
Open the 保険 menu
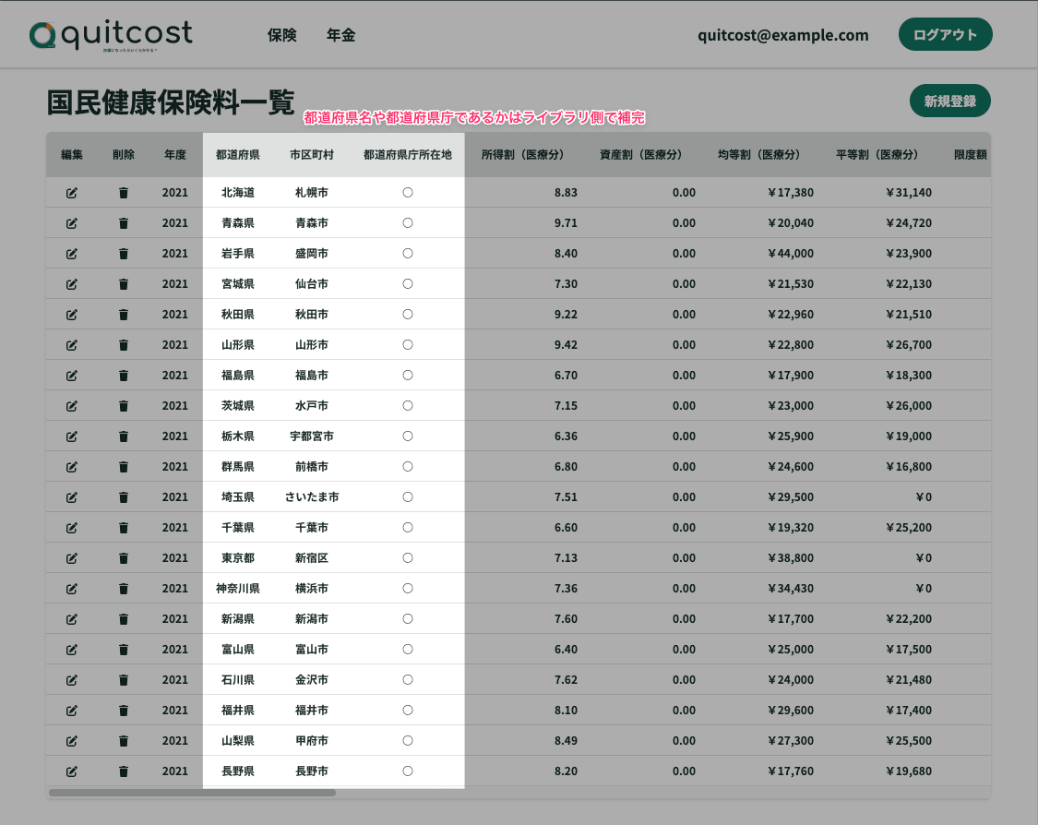coord(282,35)
